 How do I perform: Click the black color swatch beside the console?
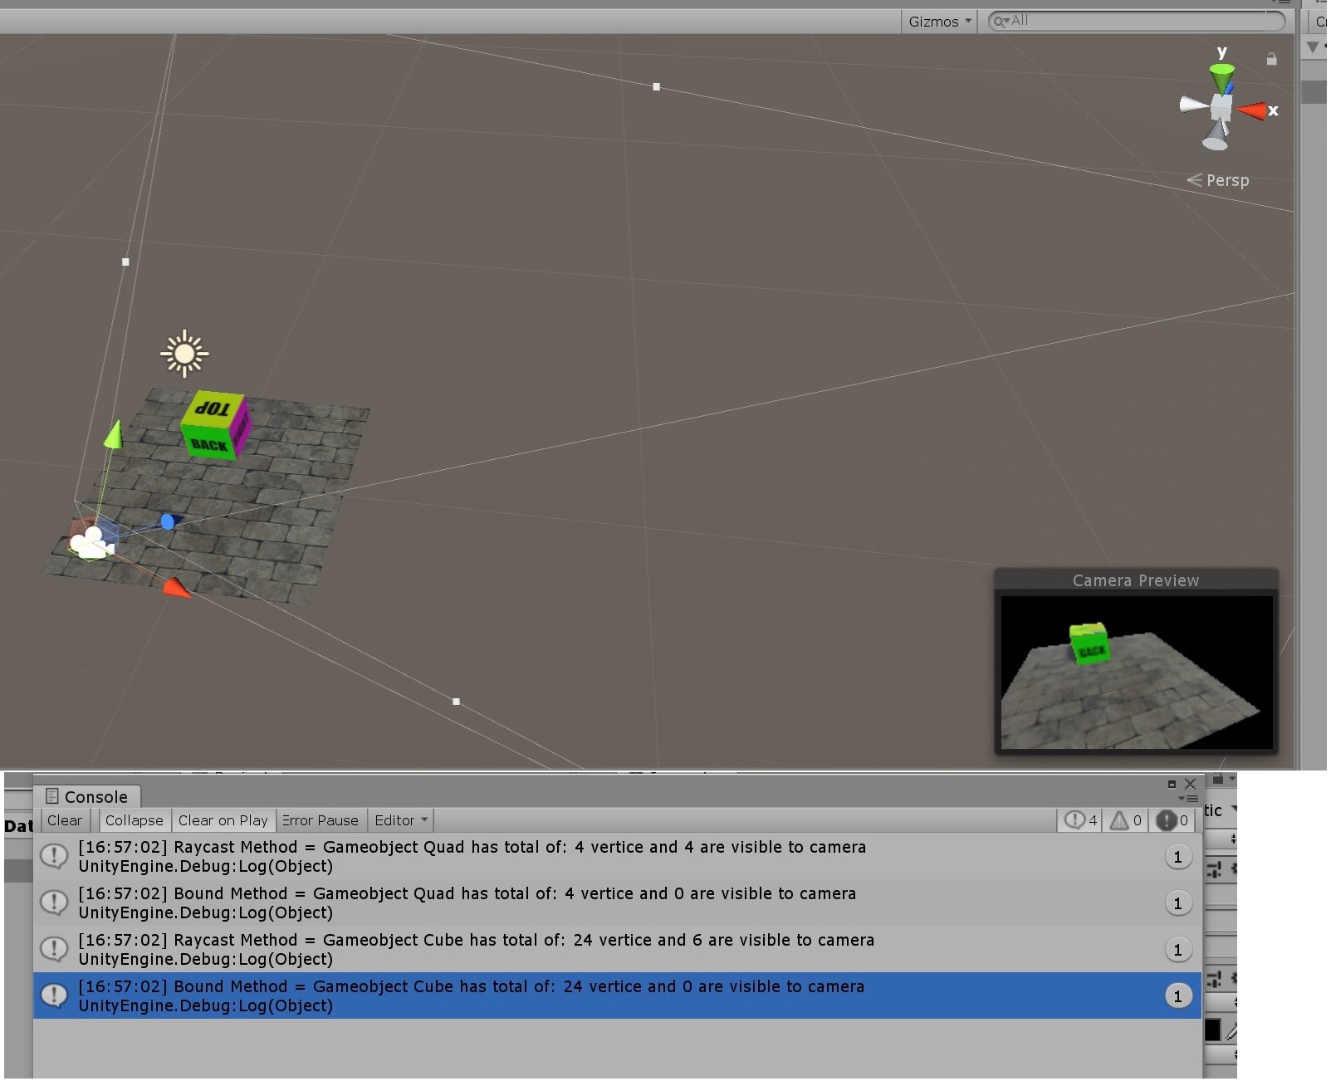click(1212, 1030)
